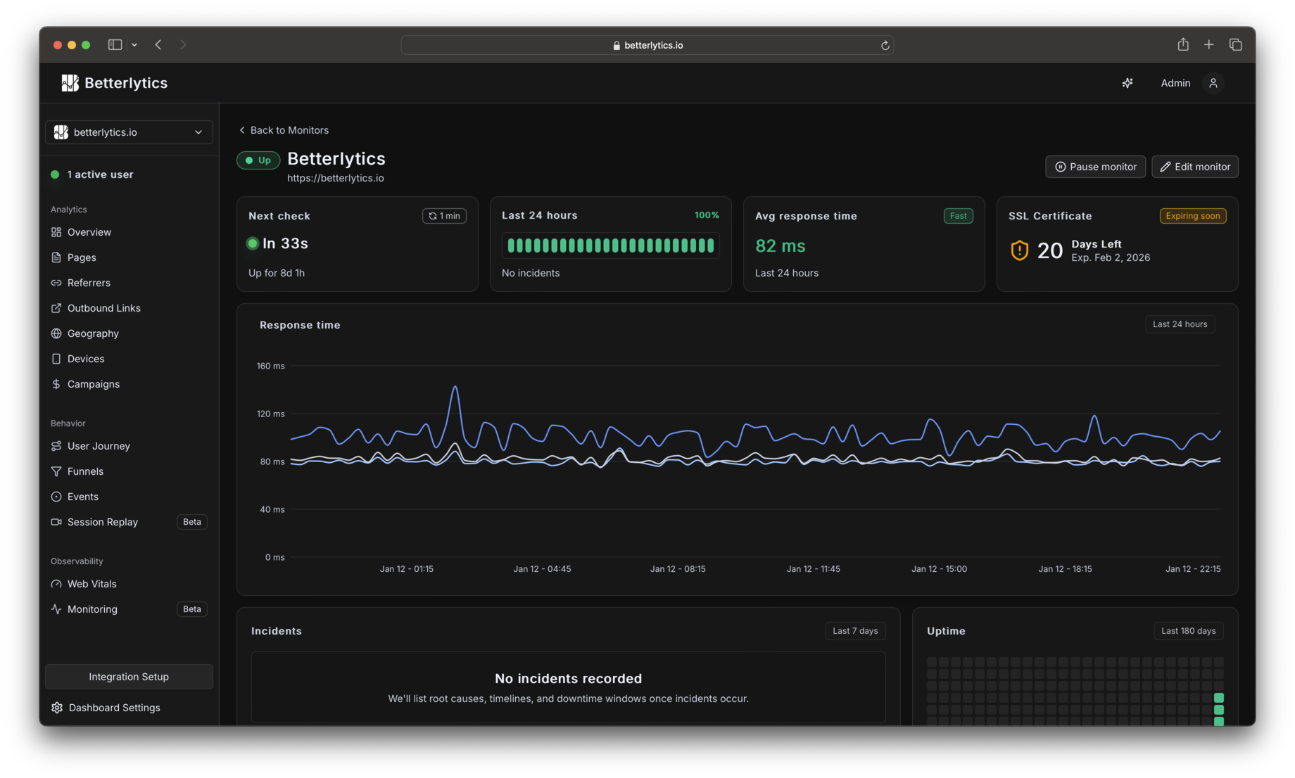Image resolution: width=1295 pixels, height=778 pixels.
Task: Click the 1 min interval badge
Action: point(444,216)
